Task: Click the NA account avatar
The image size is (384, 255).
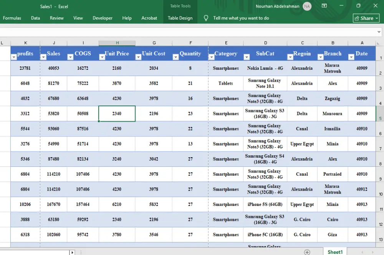Action: [x=307, y=7]
